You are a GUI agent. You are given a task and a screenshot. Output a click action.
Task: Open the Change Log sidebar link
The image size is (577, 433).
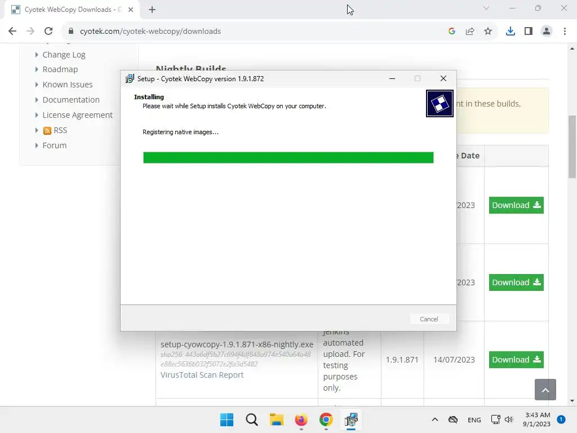pos(64,55)
